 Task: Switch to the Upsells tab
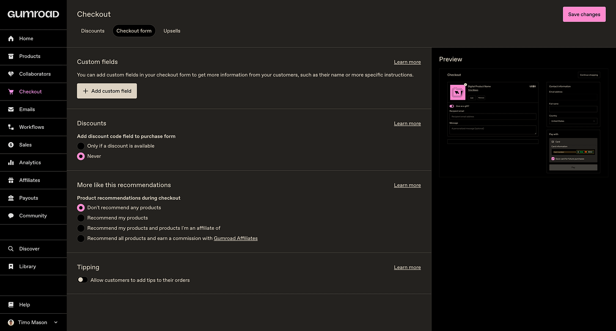(172, 31)
